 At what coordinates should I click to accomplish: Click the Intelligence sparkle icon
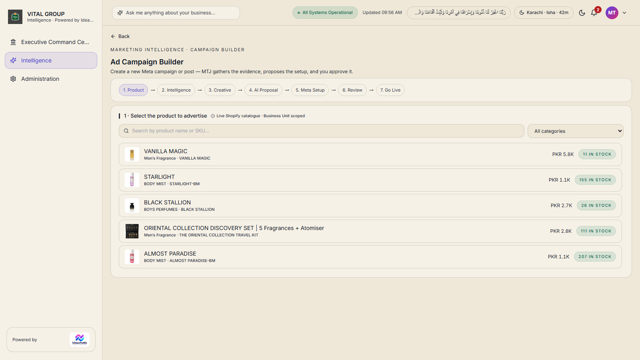13,60
